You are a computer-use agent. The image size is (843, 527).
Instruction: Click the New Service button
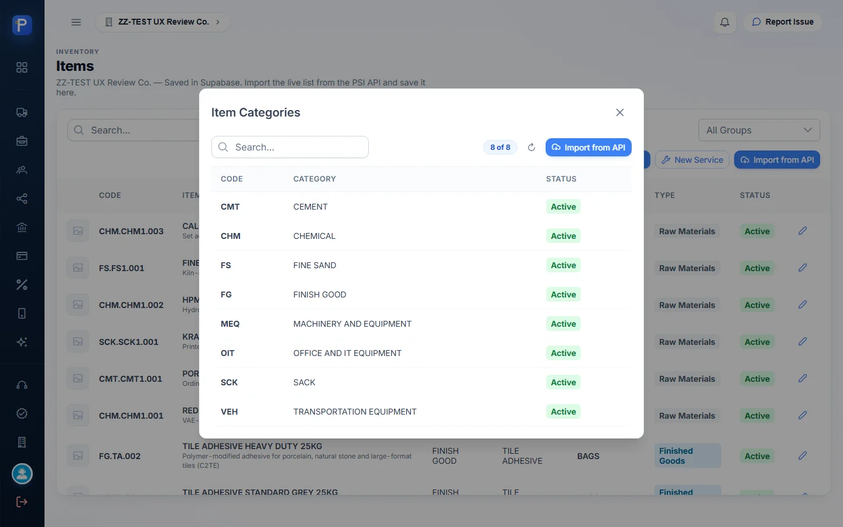(692, 160)
